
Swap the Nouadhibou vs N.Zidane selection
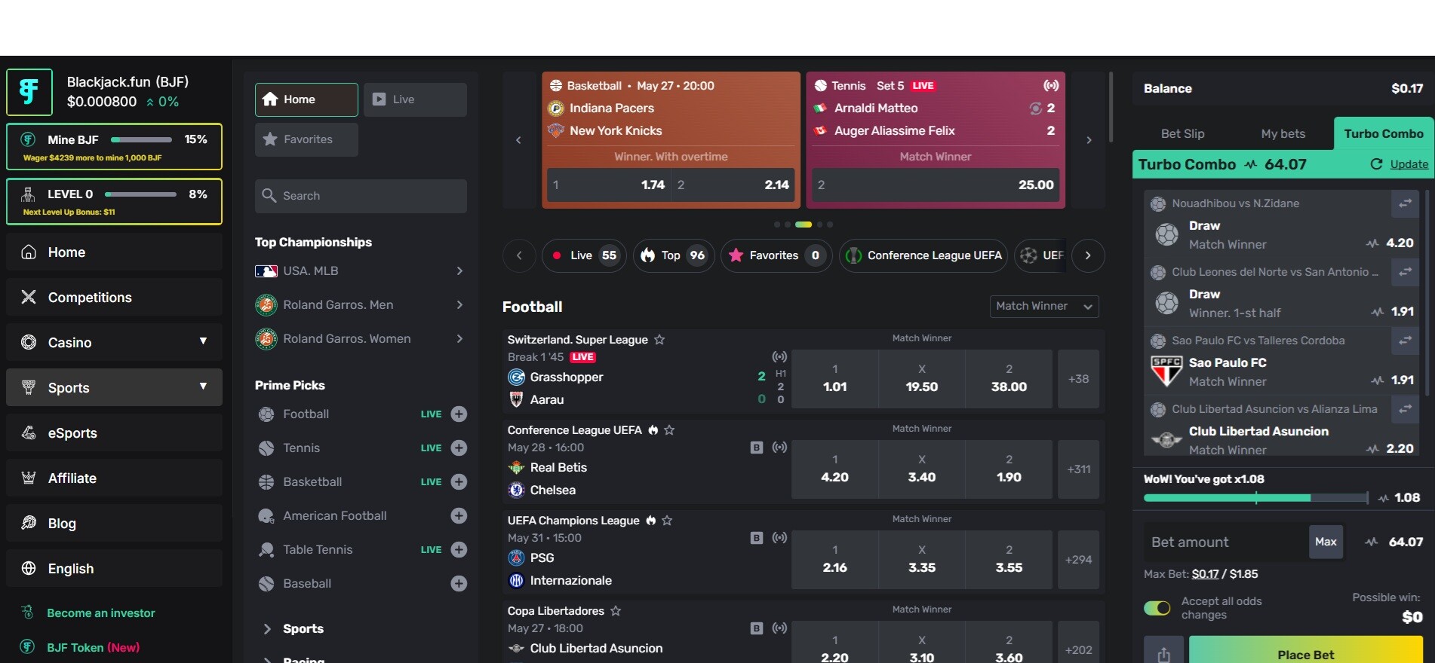pos(1405,203)
